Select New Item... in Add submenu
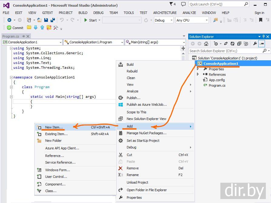The image size is (271, 203). point(54,127)
